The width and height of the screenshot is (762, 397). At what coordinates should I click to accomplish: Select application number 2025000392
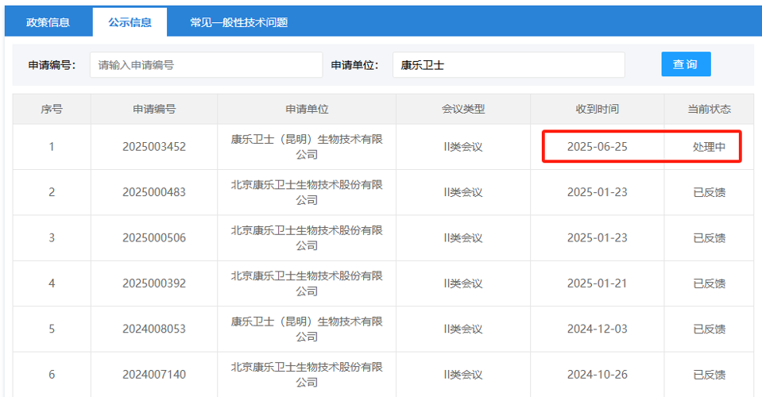pyautogui.click(x=154, y=283)
